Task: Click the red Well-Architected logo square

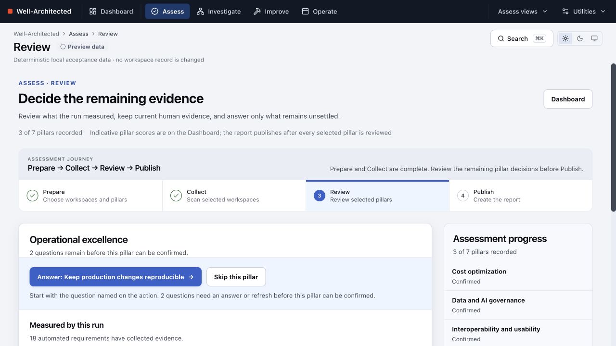Action: pos(10,12)
